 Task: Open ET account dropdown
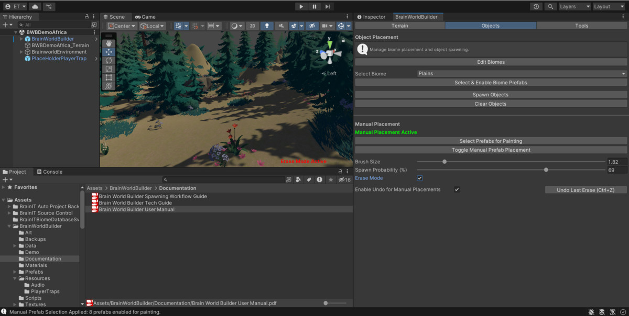[x=14, y=6]
